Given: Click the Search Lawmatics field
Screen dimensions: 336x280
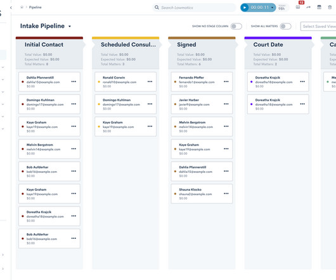Looking at the screenshot, I should coord(194,8).
